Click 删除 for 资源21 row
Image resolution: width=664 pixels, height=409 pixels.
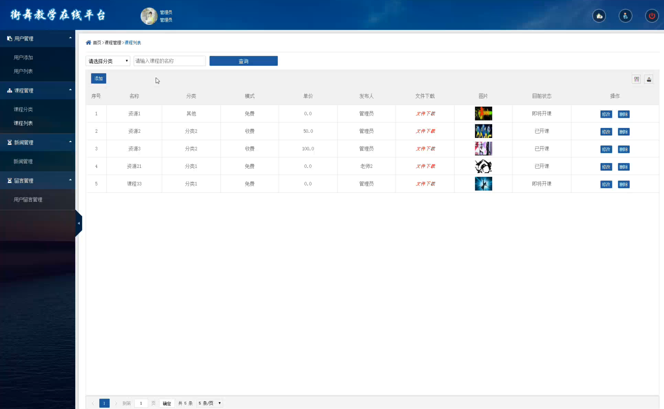pos(623,167)
